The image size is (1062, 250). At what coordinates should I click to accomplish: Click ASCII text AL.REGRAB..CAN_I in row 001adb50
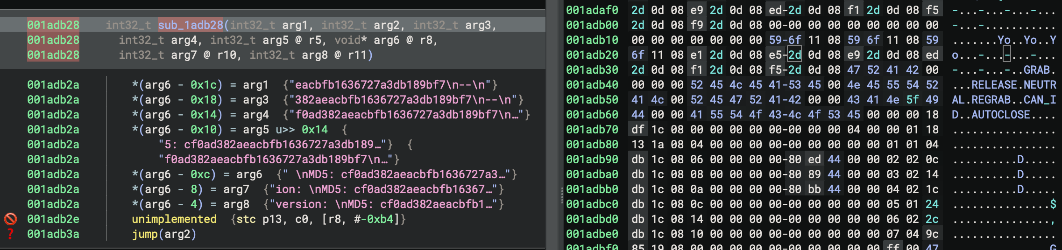(x=1004, y=99)
